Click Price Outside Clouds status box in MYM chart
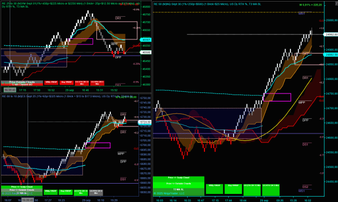This screenshot has height=202, width=338. point(22,82)
